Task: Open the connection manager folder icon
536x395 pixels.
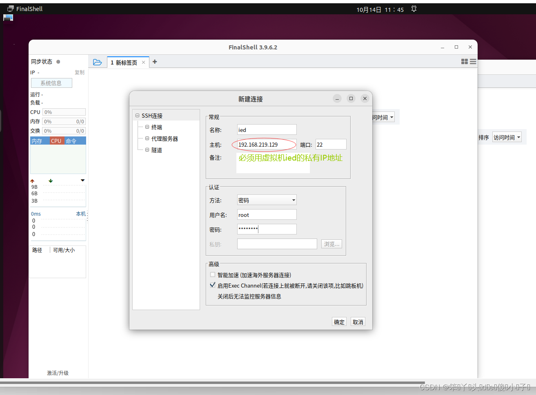Action: point(98,62)
